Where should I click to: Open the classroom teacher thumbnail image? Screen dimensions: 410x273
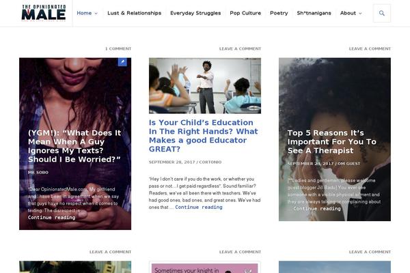pos(205,86)
